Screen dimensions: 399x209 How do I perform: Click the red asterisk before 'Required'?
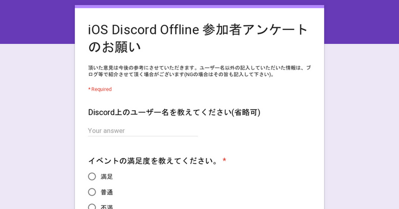pos(89,89)
